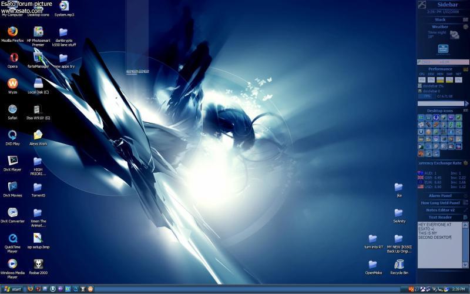Open the TorrentS folder
This screenshot has height=294, width=470.
[38, 189]
